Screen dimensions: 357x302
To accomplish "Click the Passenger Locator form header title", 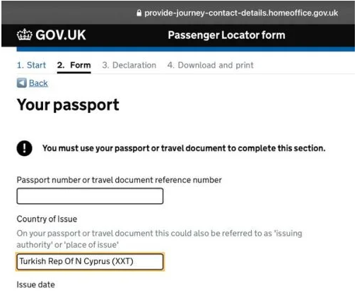I will (x=226, y=35).
